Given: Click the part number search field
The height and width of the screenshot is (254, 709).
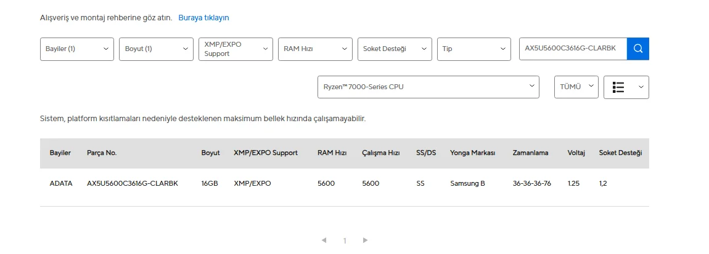Looking at the screenshot, I should tap(572, 49).
